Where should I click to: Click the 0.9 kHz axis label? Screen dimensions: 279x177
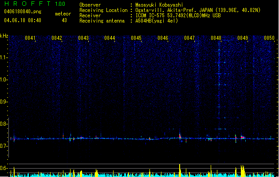(4, 102)
